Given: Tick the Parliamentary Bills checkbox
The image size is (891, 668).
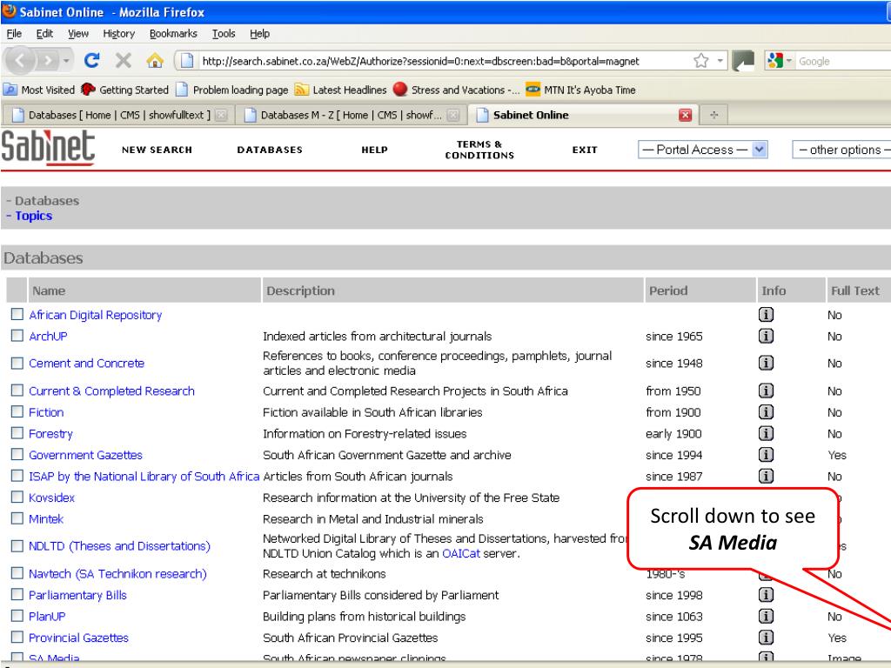Looking at the screenshot, I should click(17, 594).
